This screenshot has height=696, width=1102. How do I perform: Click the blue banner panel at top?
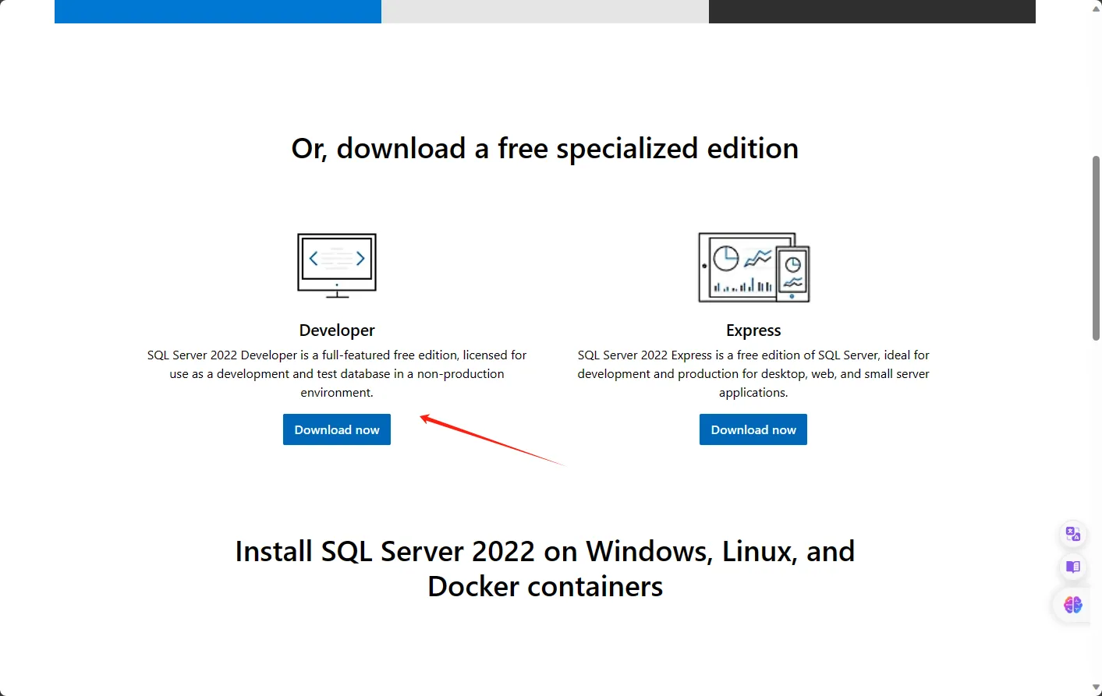point(218,12)
